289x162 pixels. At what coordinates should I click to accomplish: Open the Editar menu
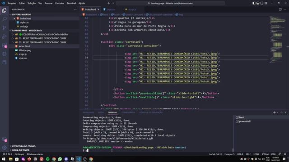pos(22,3)
